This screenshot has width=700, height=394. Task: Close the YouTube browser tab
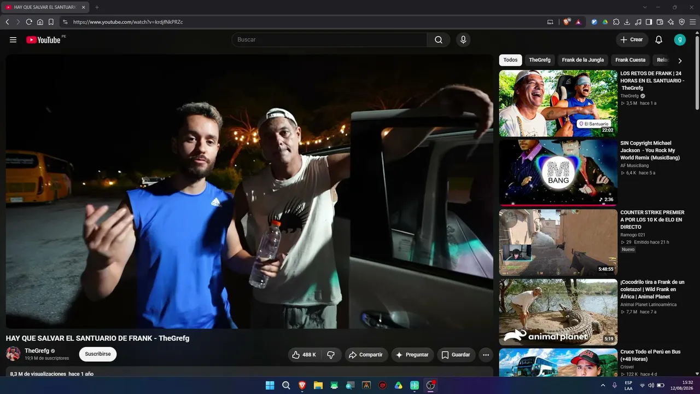tap(83, 7)
